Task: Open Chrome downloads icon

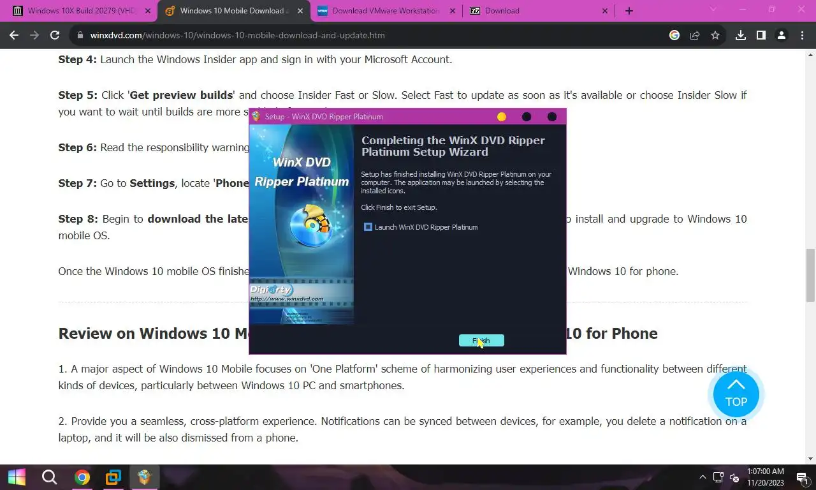Action: tap(741, 35)
